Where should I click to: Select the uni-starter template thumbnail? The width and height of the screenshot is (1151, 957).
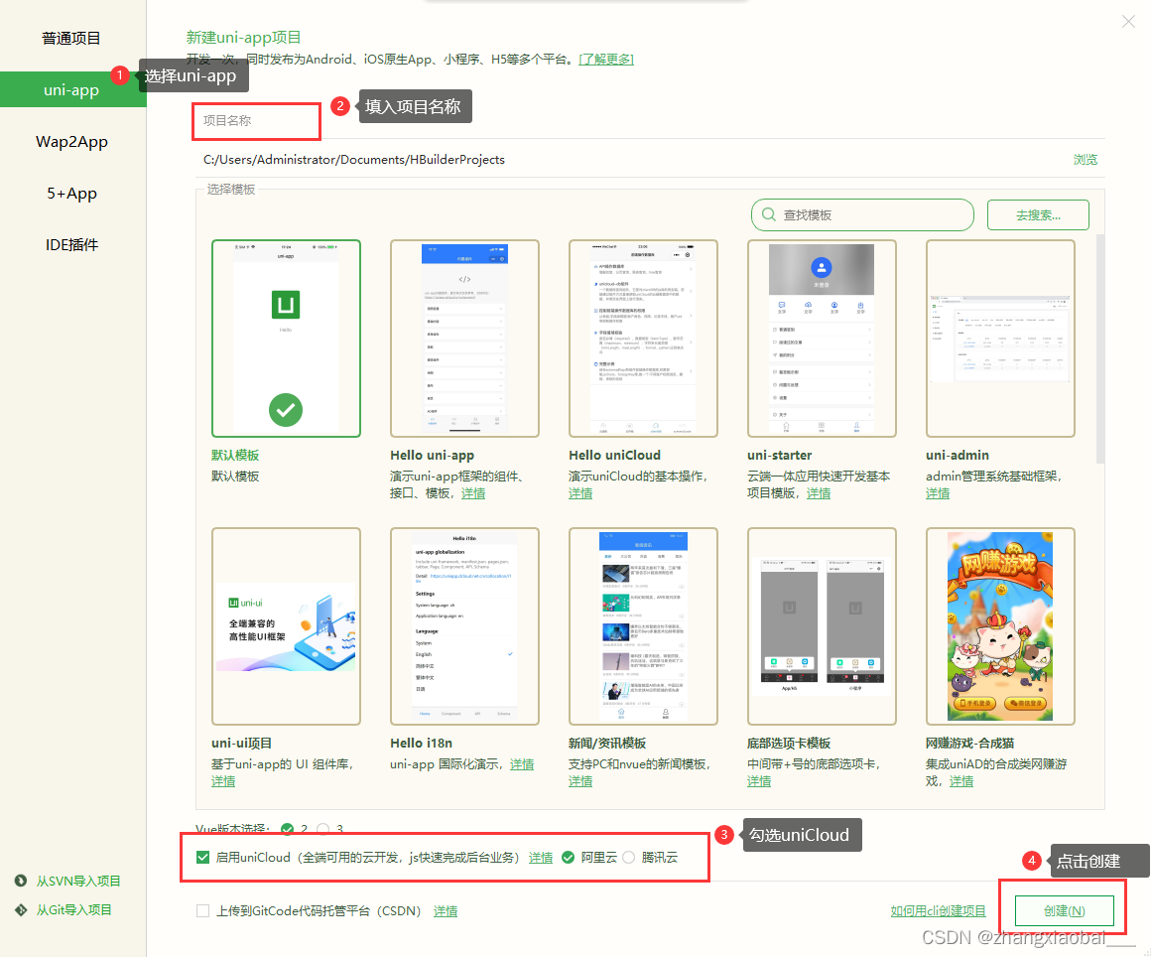click(822, 338)
